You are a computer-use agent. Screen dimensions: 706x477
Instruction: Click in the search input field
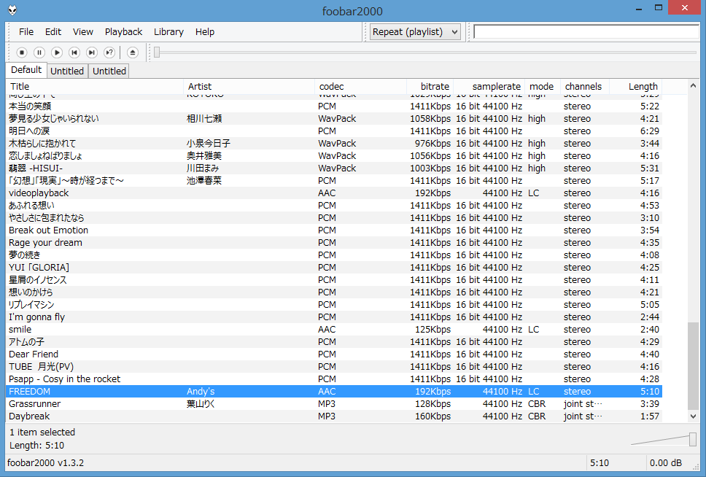586,32
